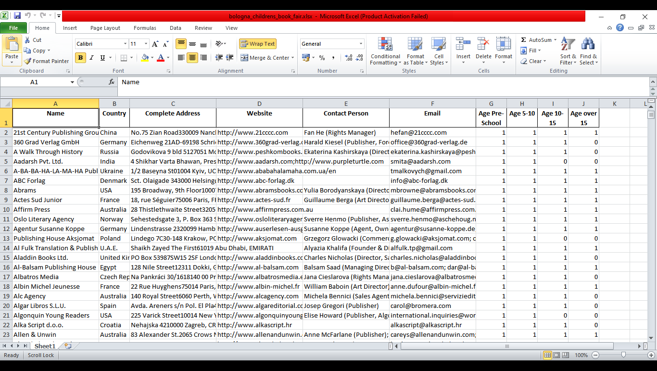Click the text Orientation icon

(219, 44)
